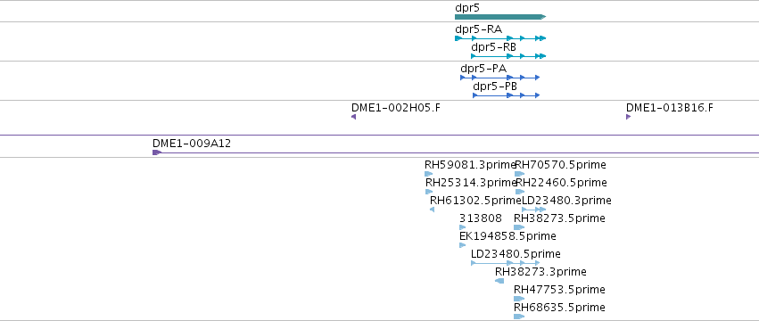Click the dpr5 gene bar
The height and width of the screenshot is (321, 759).
click(x=500, y=17)
